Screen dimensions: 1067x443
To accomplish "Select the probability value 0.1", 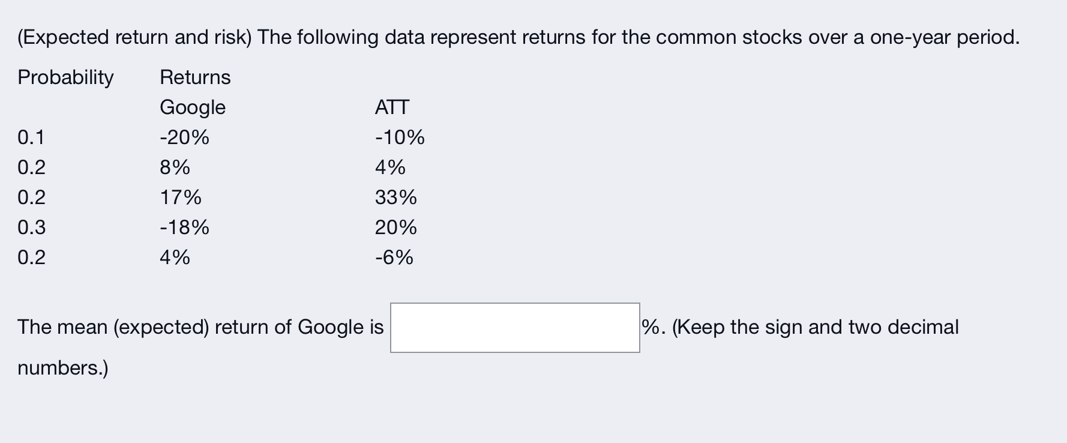I will (x=31, y=137).
